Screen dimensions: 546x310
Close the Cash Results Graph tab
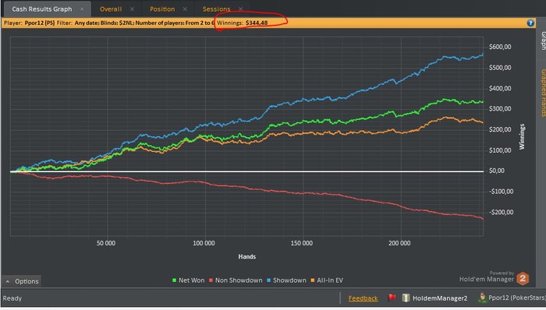(x=82, y=9)
